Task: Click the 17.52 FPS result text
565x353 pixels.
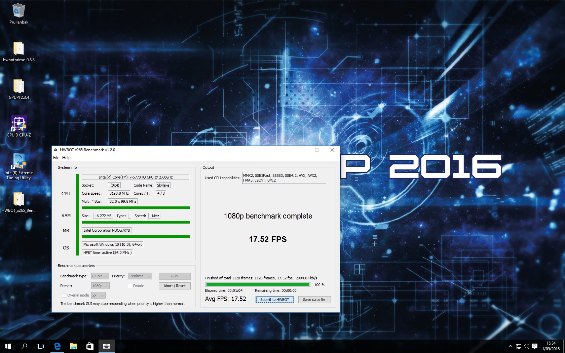Action: 268,239
